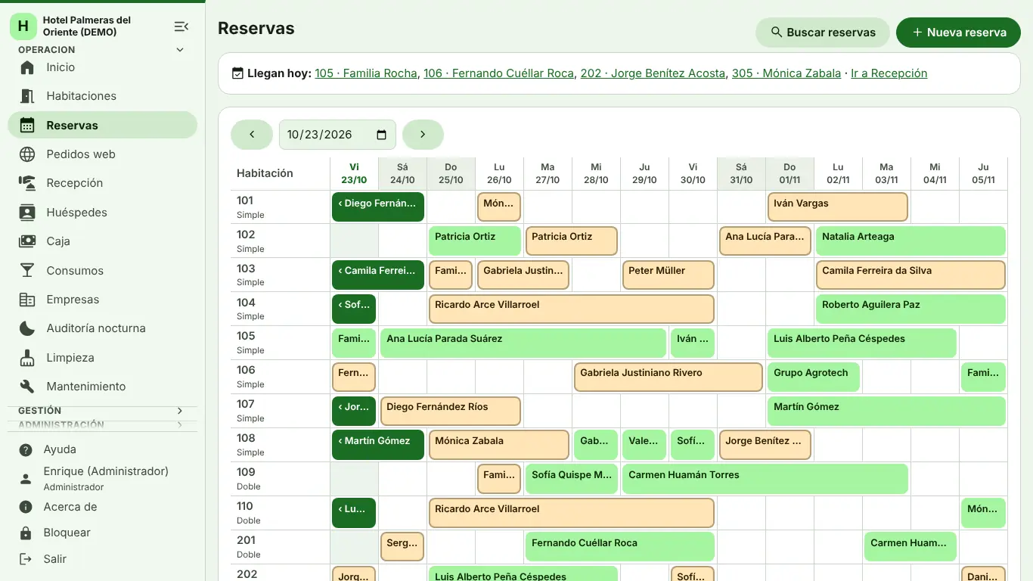This screenshot has height=581, width=1033.
Task: Click the Consumos cocktail glass icon
Action: pos(27,271)
